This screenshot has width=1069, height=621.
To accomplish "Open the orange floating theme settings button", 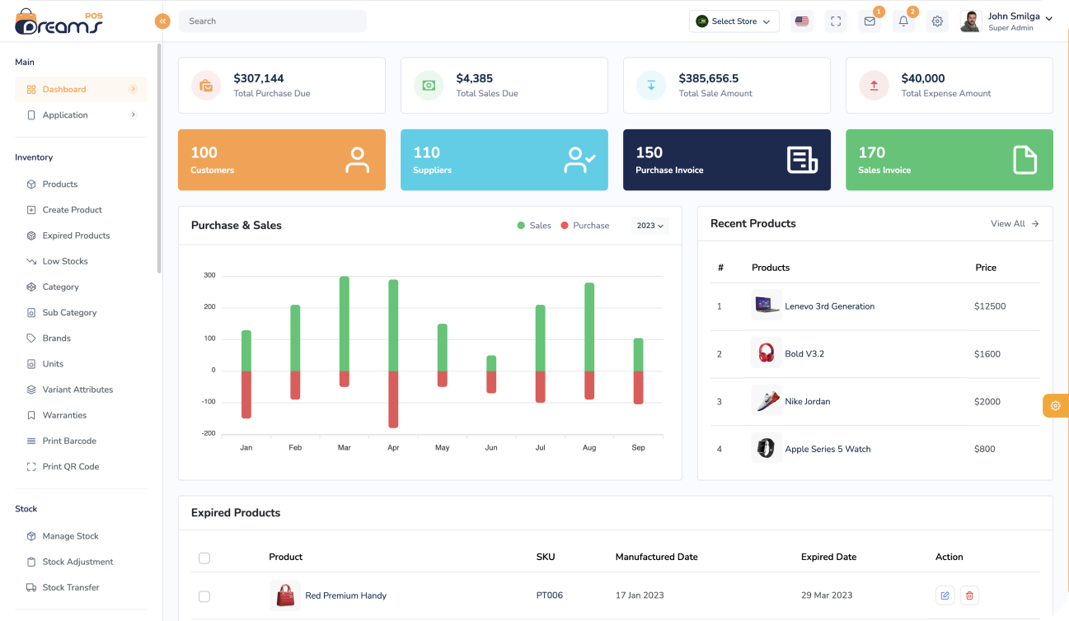I will pyautogui.click(x=1055, y=405).
